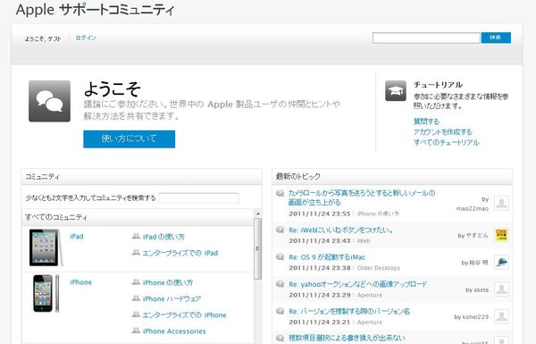Open the エンタープライズでの iPad community

(x=180, y=253)
